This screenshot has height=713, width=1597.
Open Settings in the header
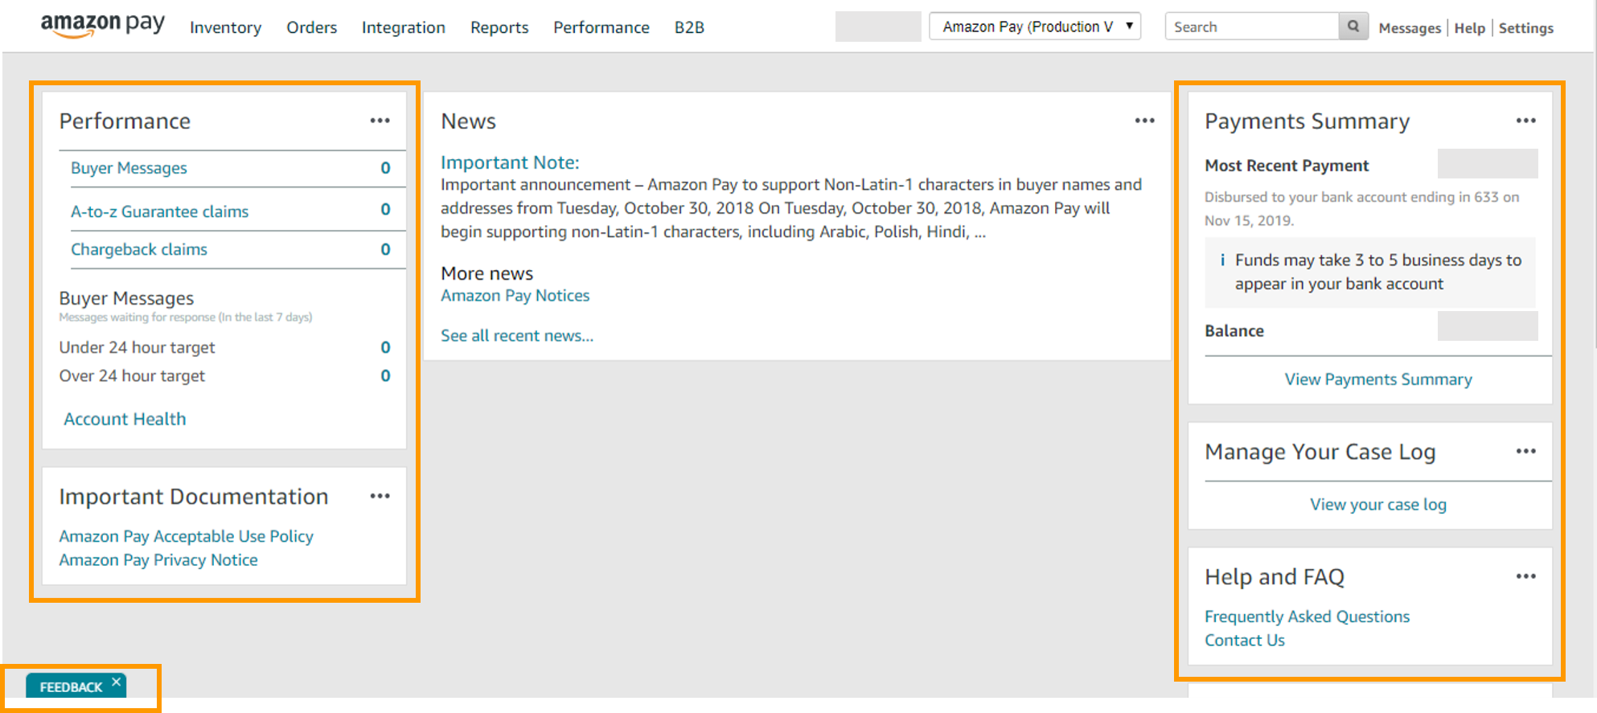pos(1525,28)
